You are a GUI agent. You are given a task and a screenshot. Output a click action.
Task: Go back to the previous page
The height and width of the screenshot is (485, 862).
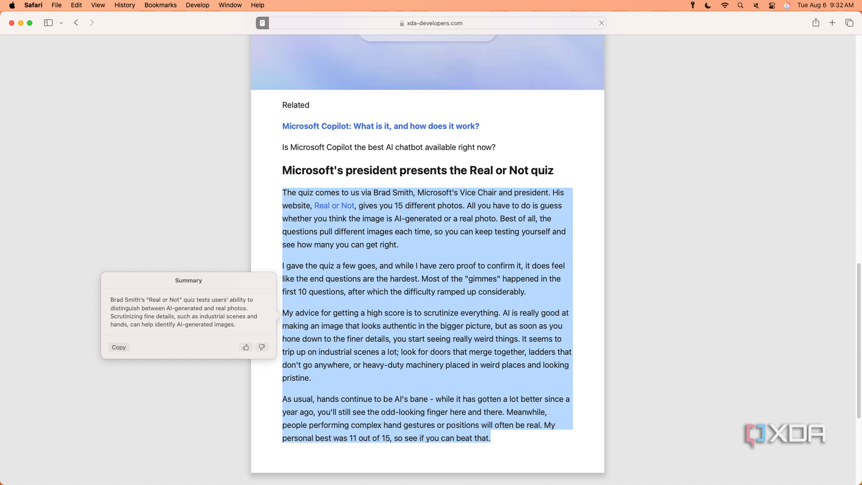click(76, 23)
